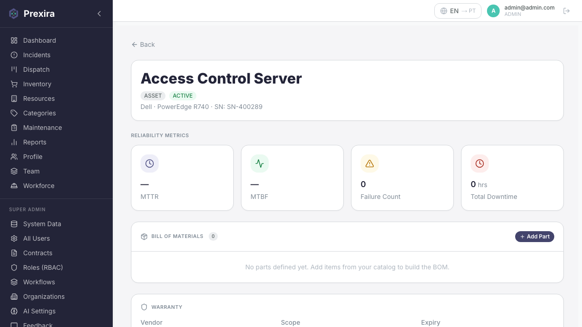Collapse the sidebar with the chevron

[x=99, y=14]
